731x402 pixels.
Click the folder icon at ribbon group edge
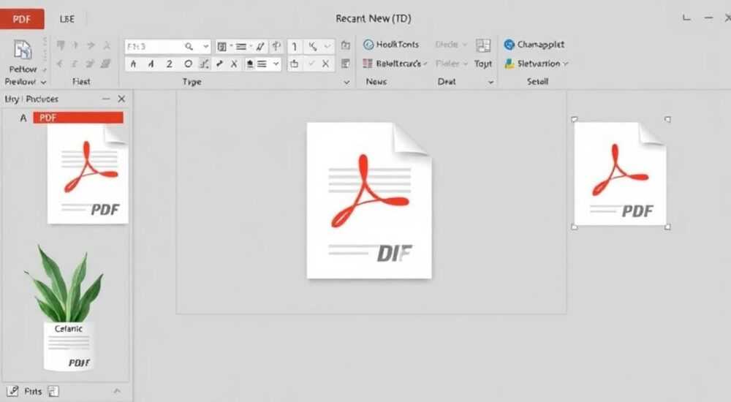[x=346, y=46]
